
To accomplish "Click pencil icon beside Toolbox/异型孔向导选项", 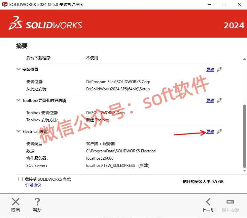I will pyautogui.click(x=219, y=100).
